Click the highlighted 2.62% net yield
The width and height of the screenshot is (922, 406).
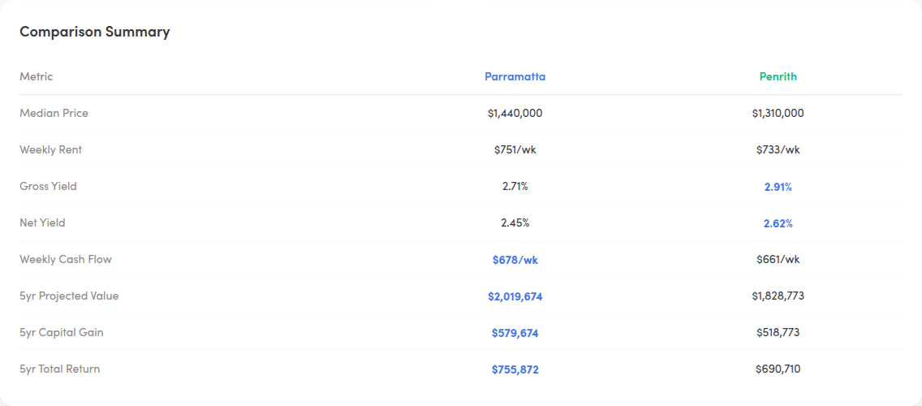[778, 223]
